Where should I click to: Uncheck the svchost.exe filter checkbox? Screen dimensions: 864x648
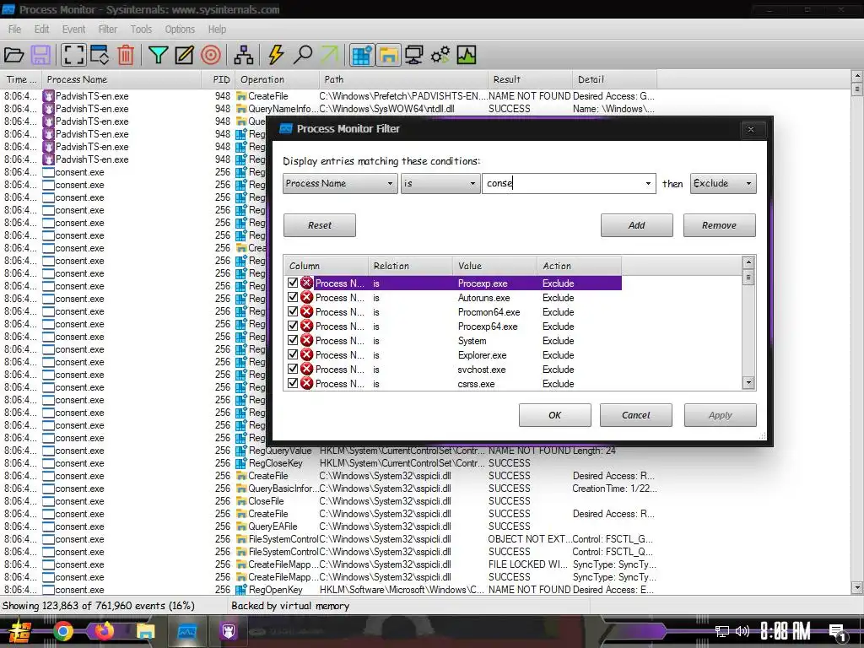(293, 369)
